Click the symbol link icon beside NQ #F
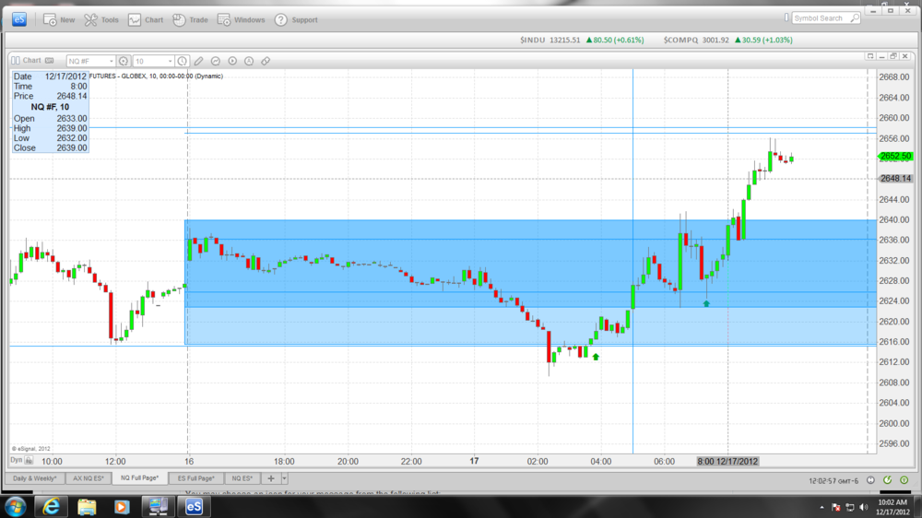The image size is (922, 518). click(124, 61)
